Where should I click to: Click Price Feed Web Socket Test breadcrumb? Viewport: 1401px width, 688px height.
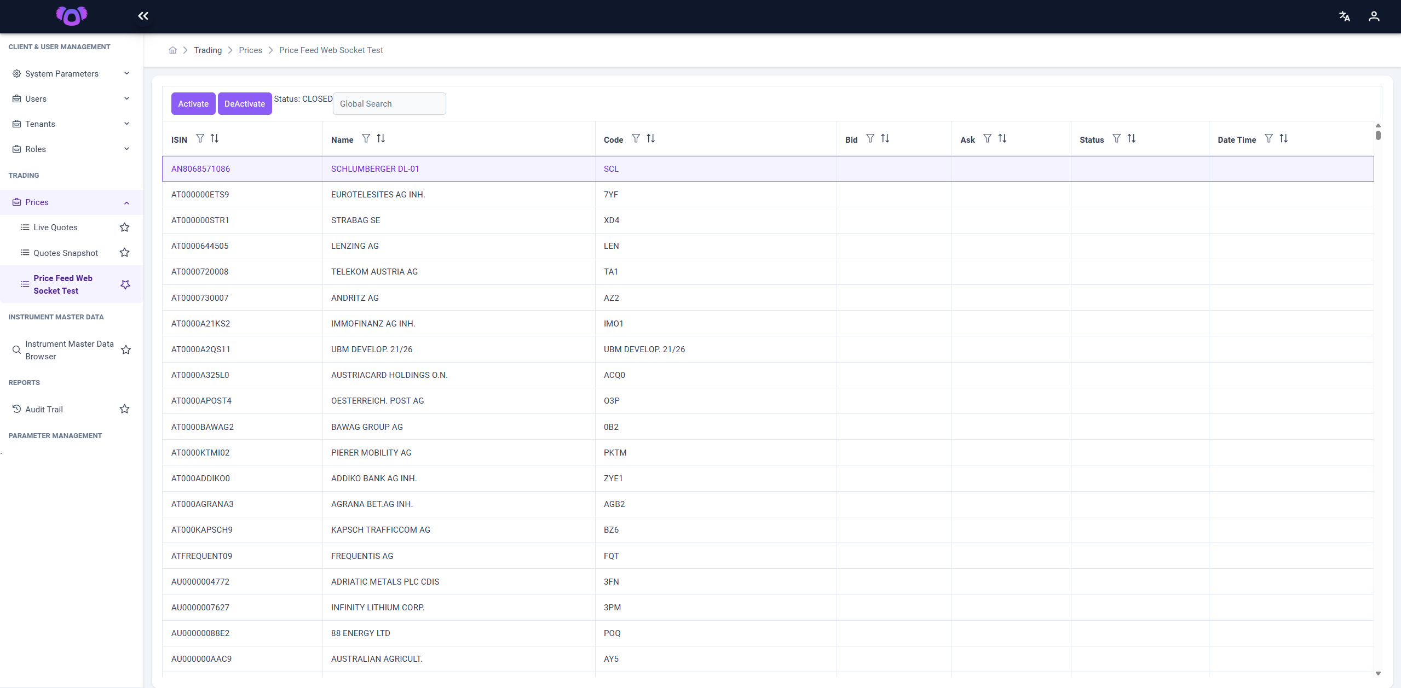tap(331, 50)
